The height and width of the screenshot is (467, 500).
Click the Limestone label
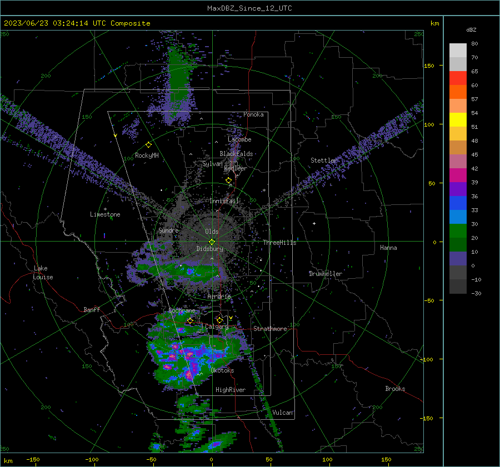[105, 214]
